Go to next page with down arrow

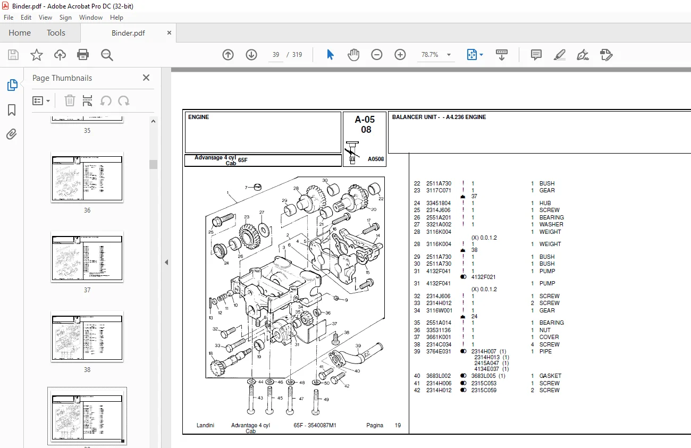(251, 55)
